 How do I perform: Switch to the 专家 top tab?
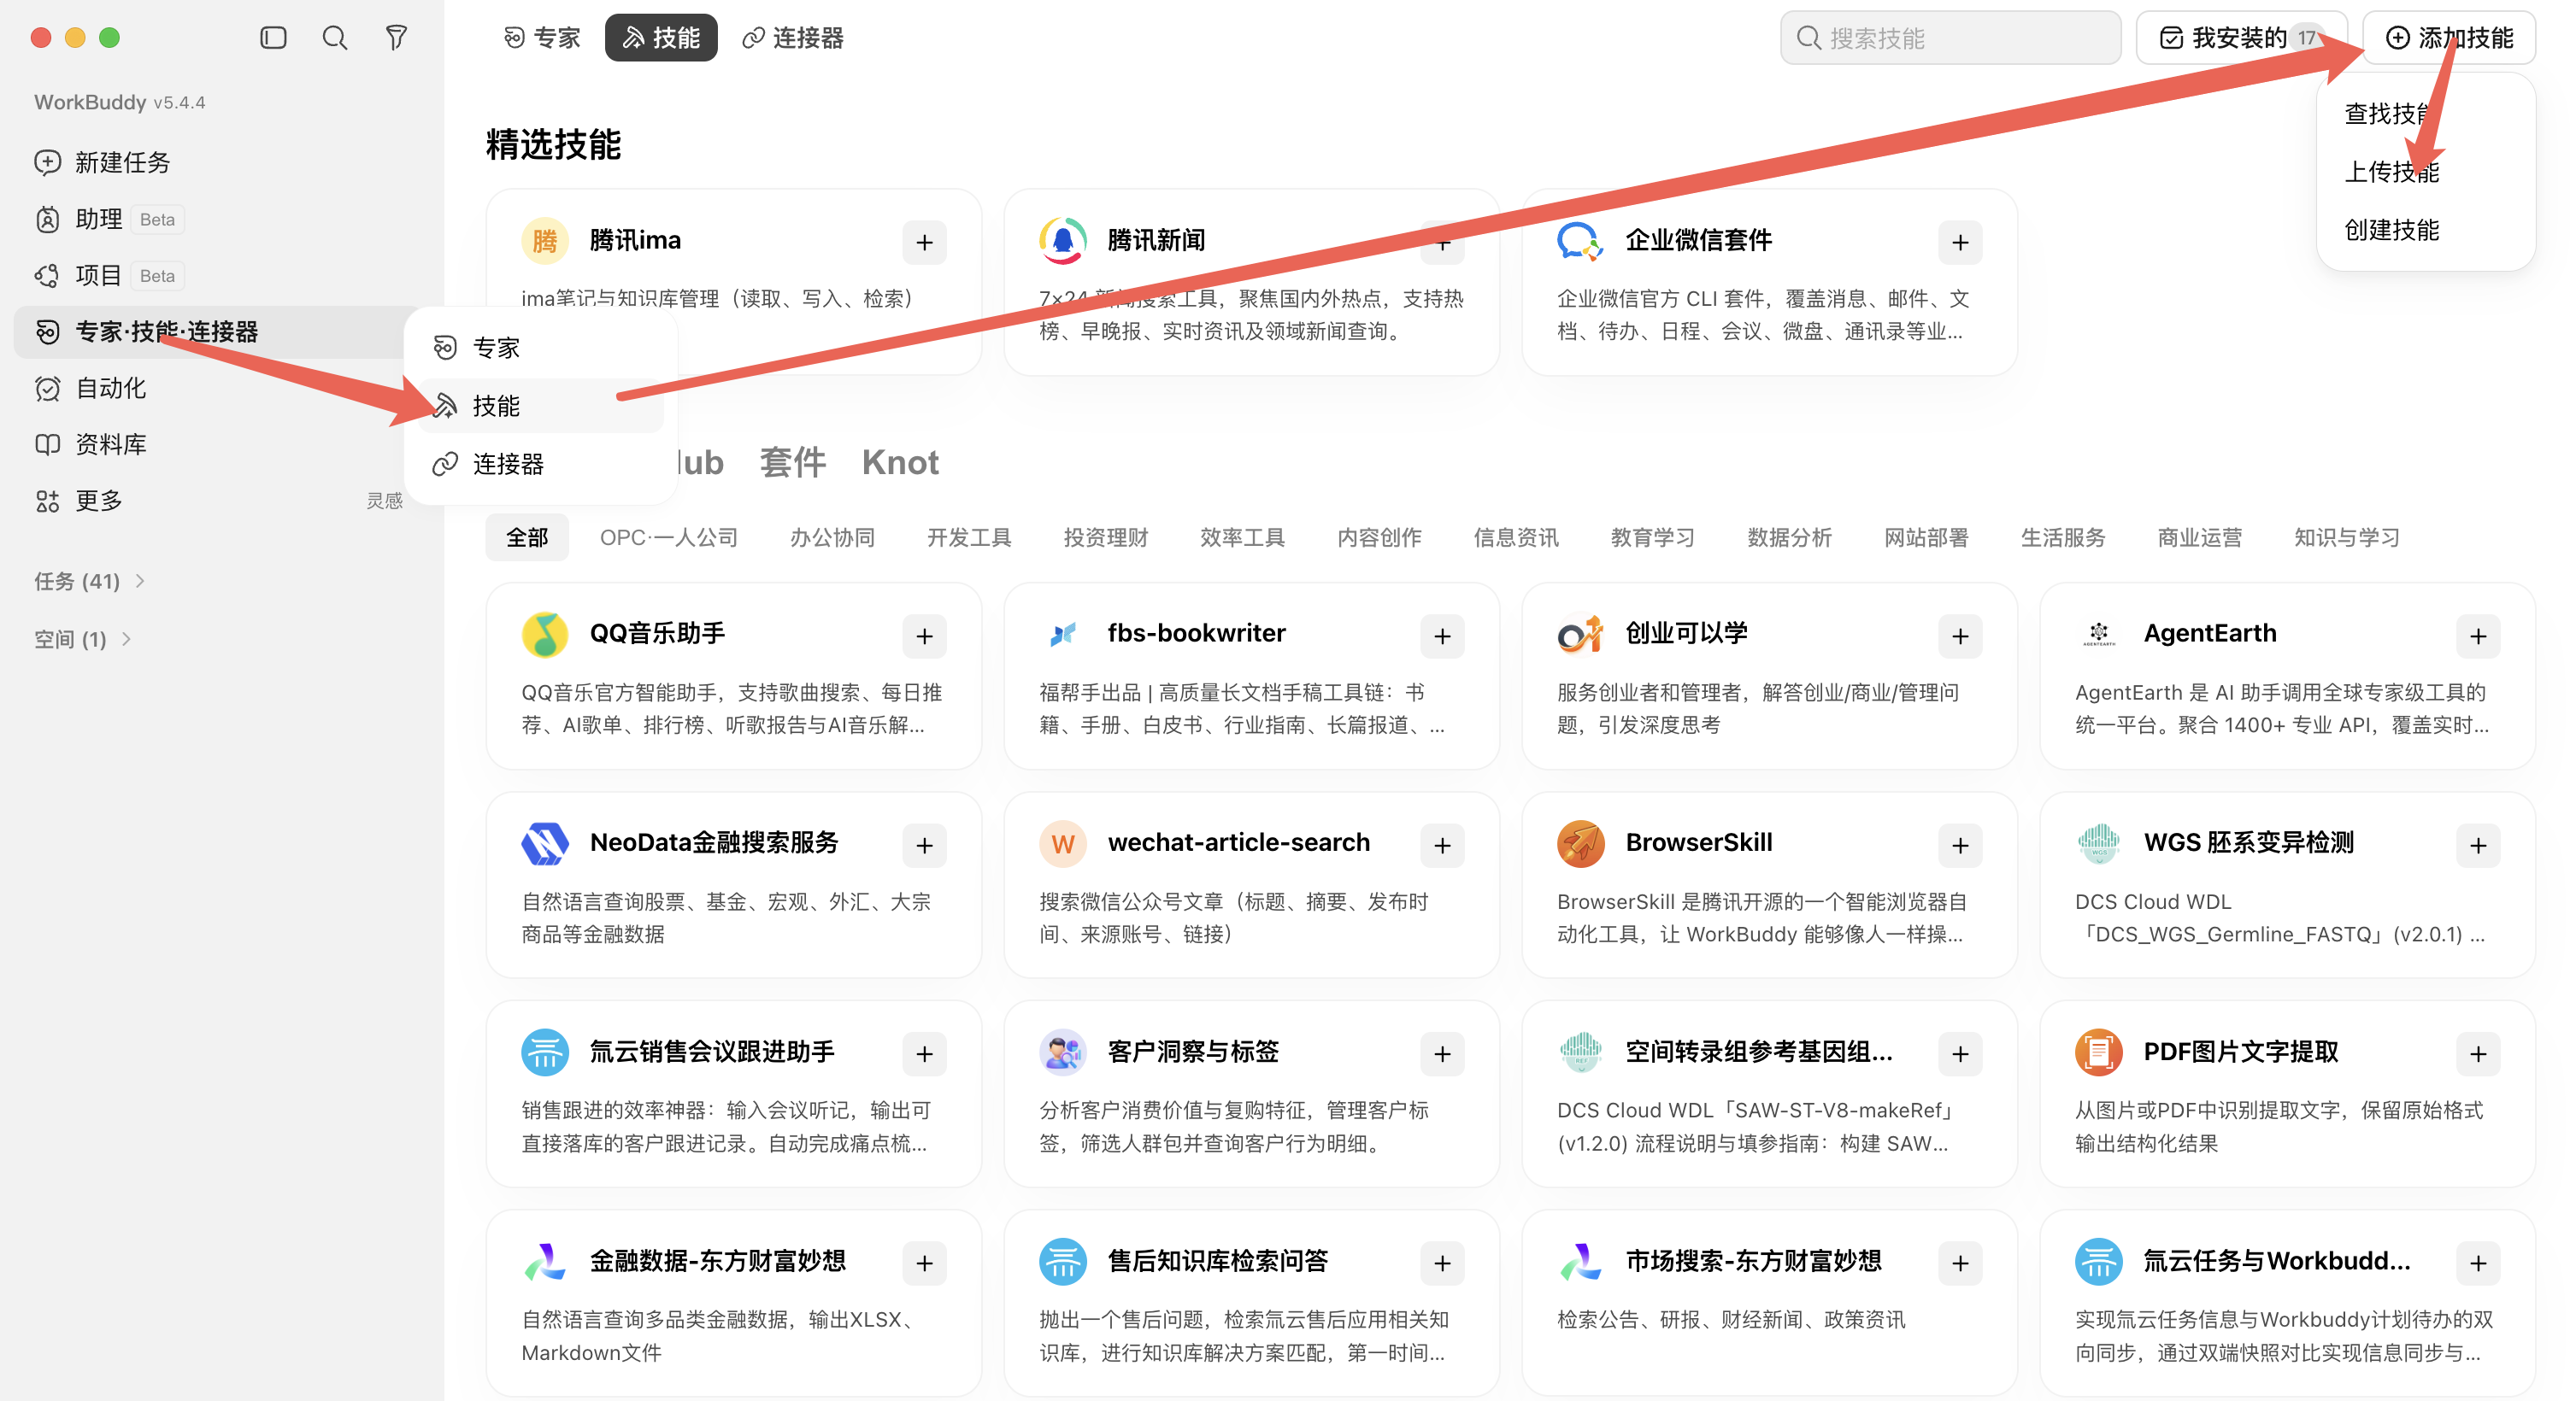point(542,38)
